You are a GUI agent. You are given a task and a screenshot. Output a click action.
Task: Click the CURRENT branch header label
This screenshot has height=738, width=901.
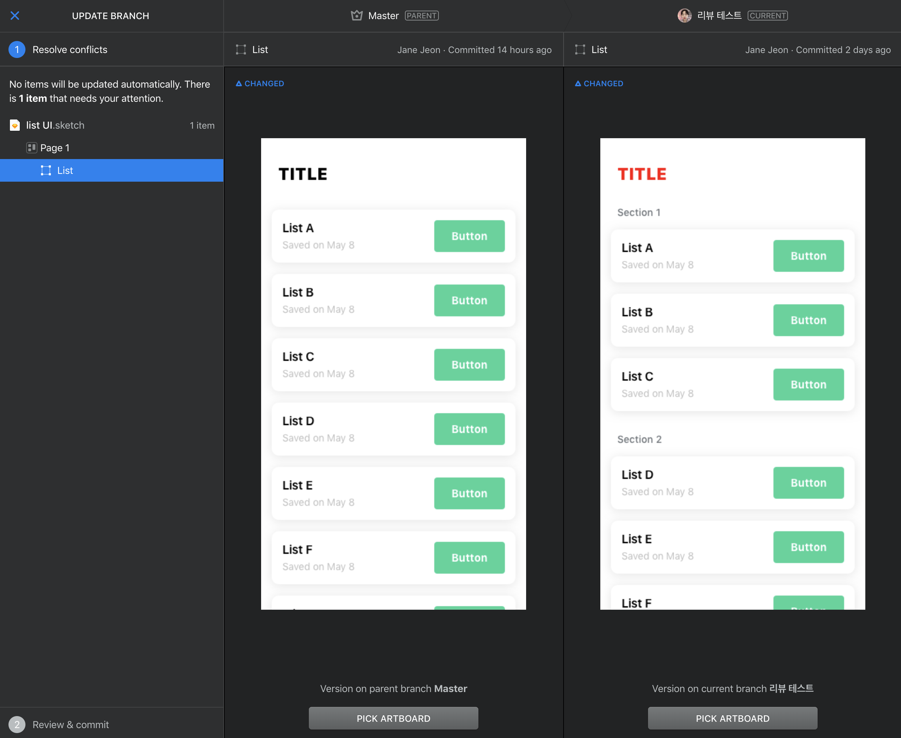point(767,16)
